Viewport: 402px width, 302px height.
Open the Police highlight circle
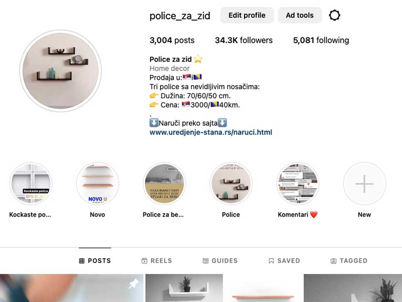pyautogui.click(x=231, y=184)
